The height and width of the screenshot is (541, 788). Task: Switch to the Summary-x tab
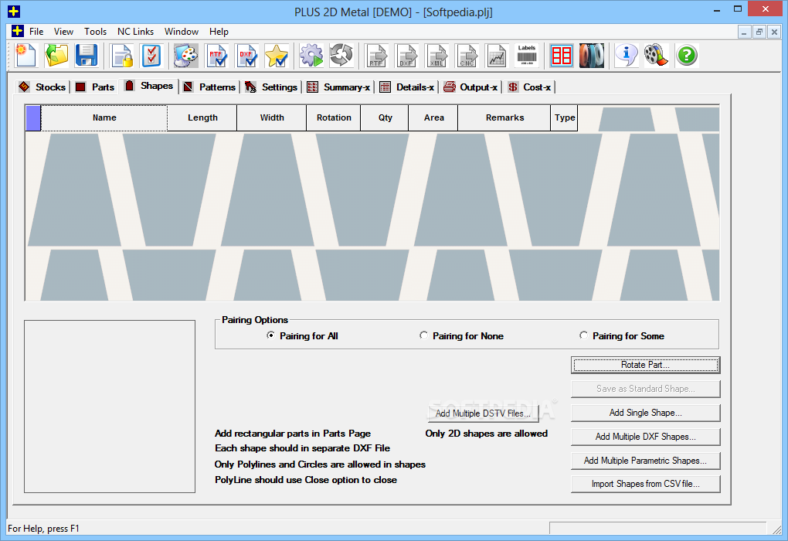[338, 87]
